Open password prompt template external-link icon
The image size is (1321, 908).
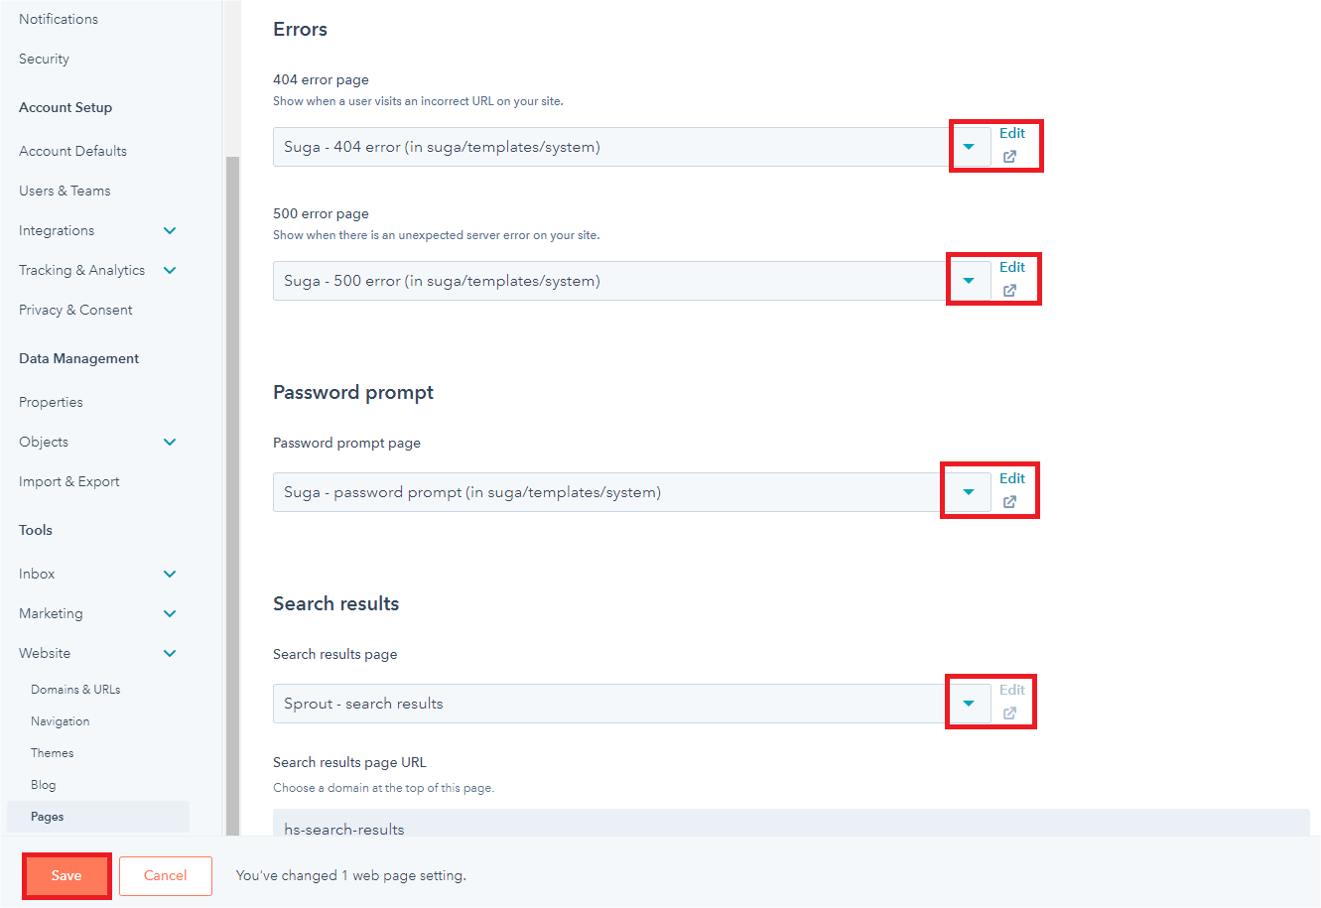(x=1009, y=502)
